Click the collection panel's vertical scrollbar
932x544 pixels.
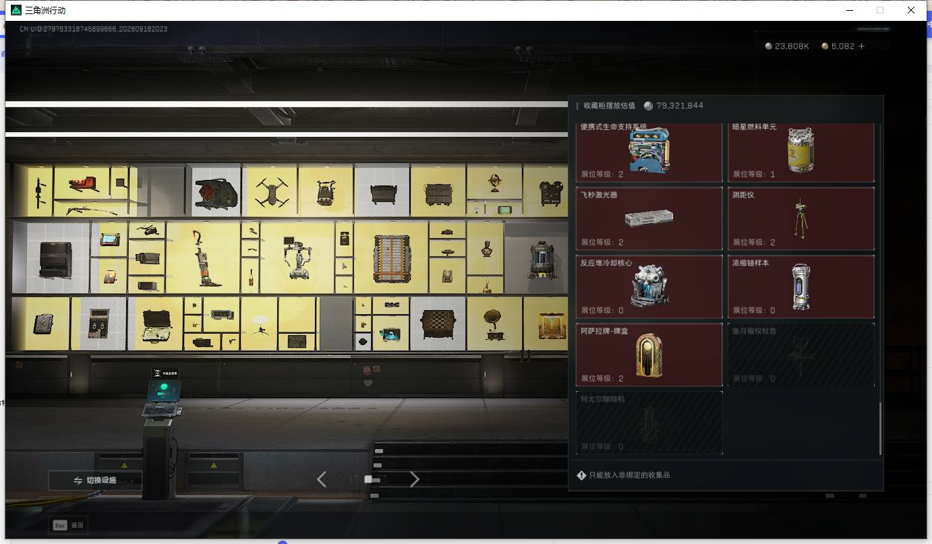click(x=881, y=429)
